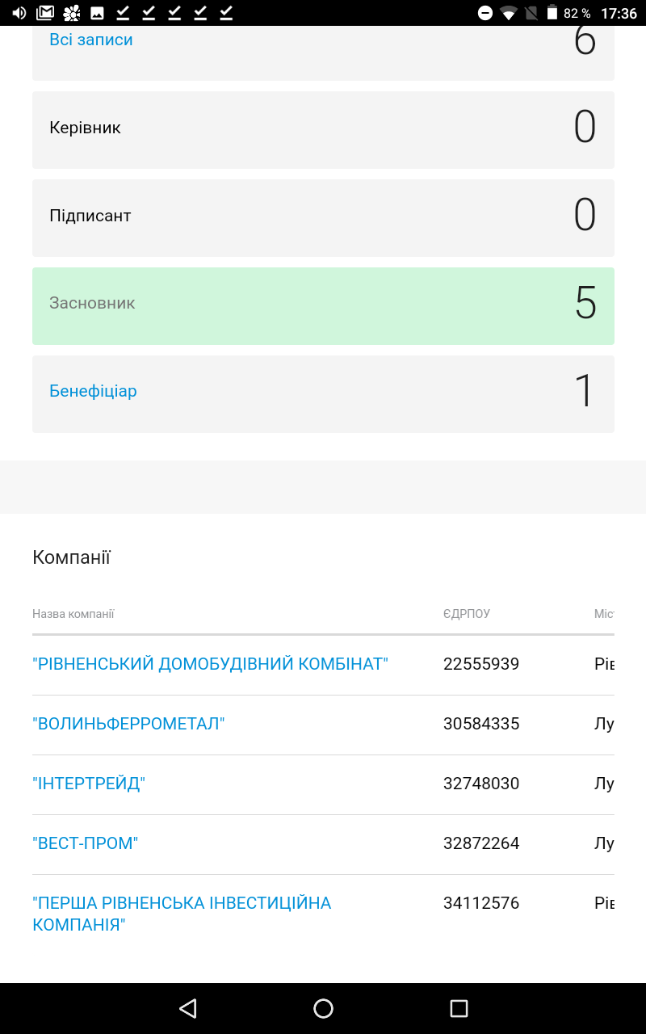Tap the do-not-disturb icon in status bar
The height and width of the screenshot is (1034, 646).
[x=484, y=13]
